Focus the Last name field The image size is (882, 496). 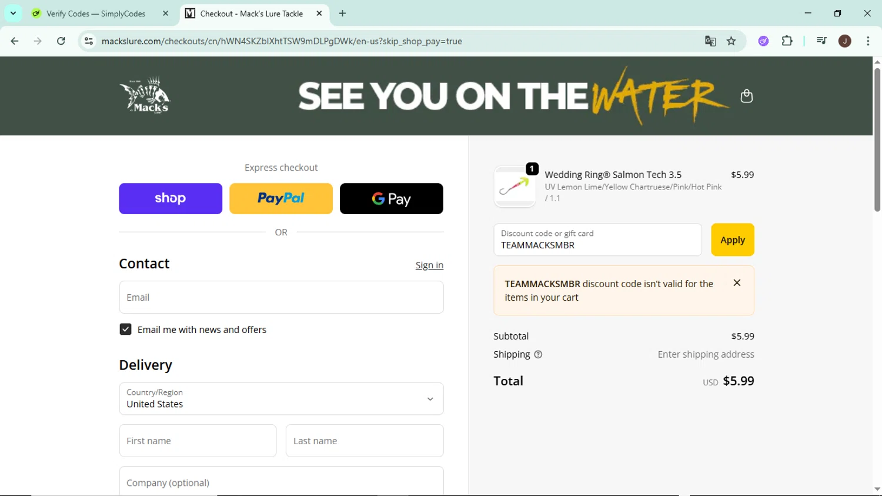(x=365, y=441)
